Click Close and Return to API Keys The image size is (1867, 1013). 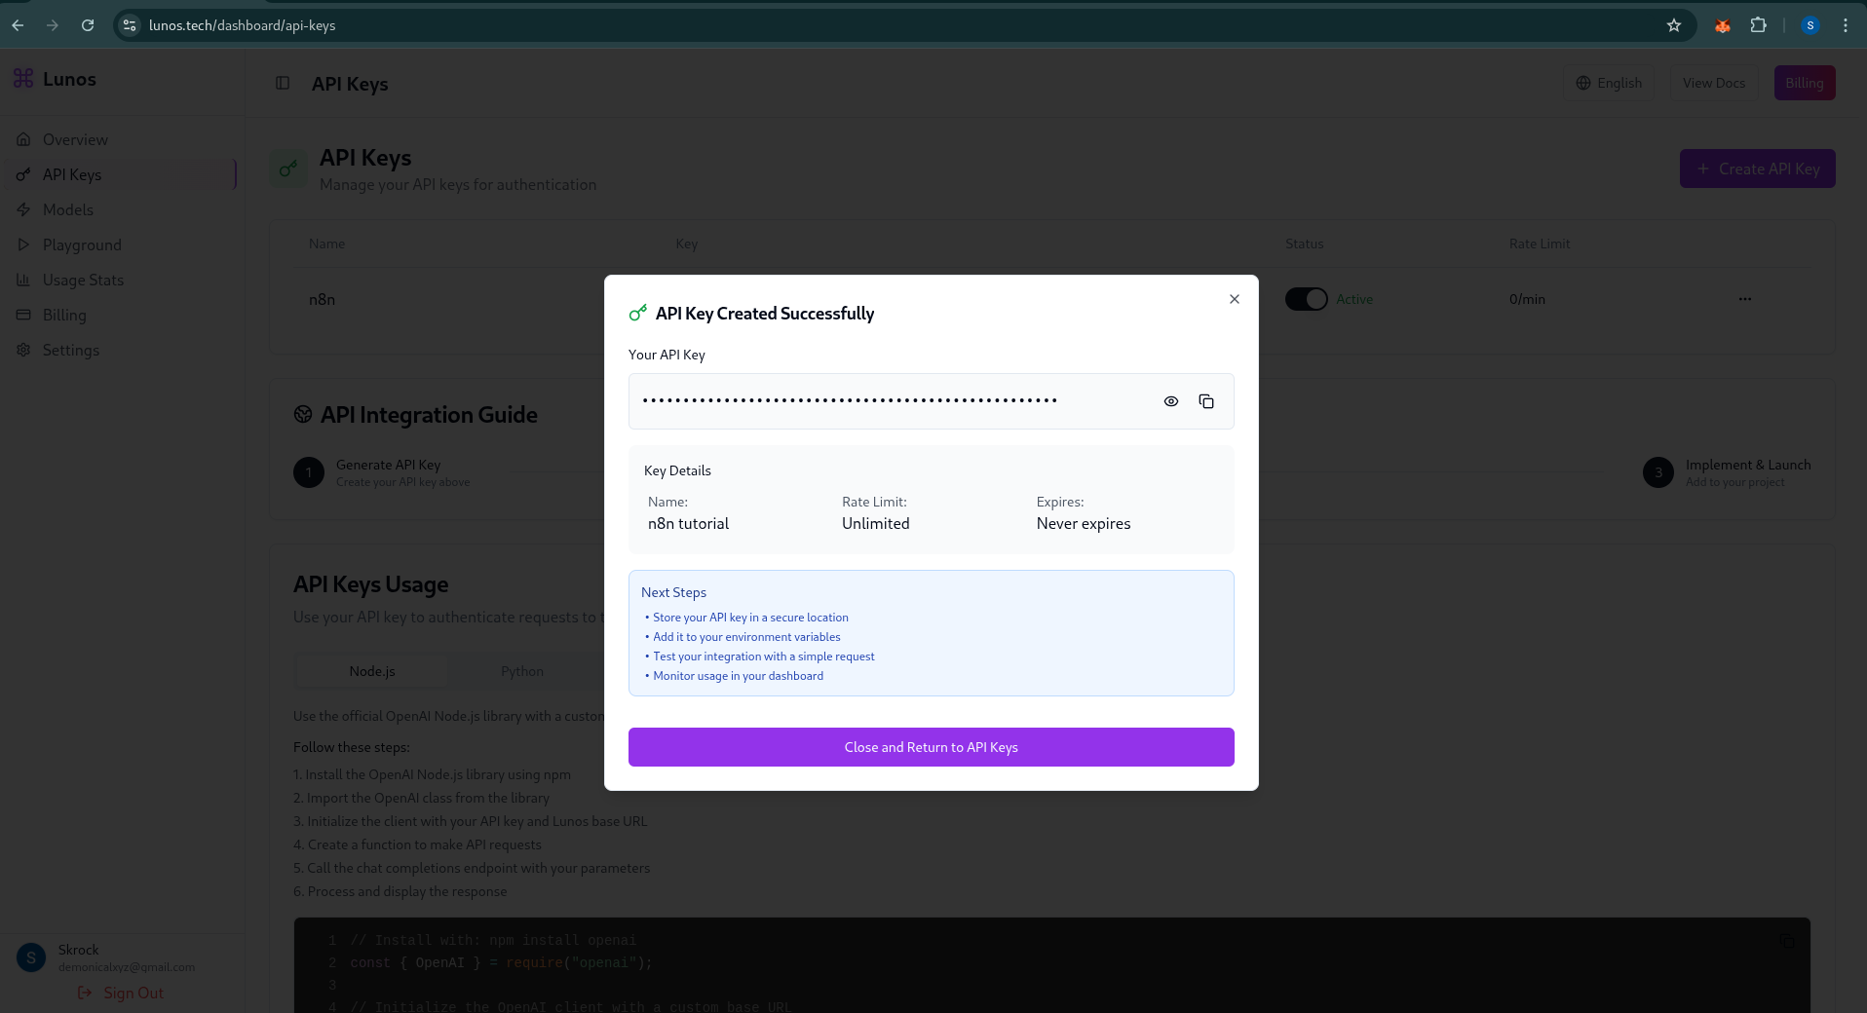[x=932, y=747]
